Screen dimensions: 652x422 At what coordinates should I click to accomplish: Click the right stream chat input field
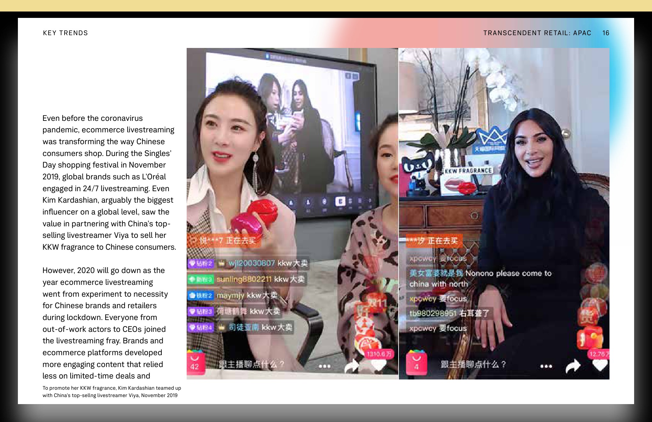click(473, 364)
